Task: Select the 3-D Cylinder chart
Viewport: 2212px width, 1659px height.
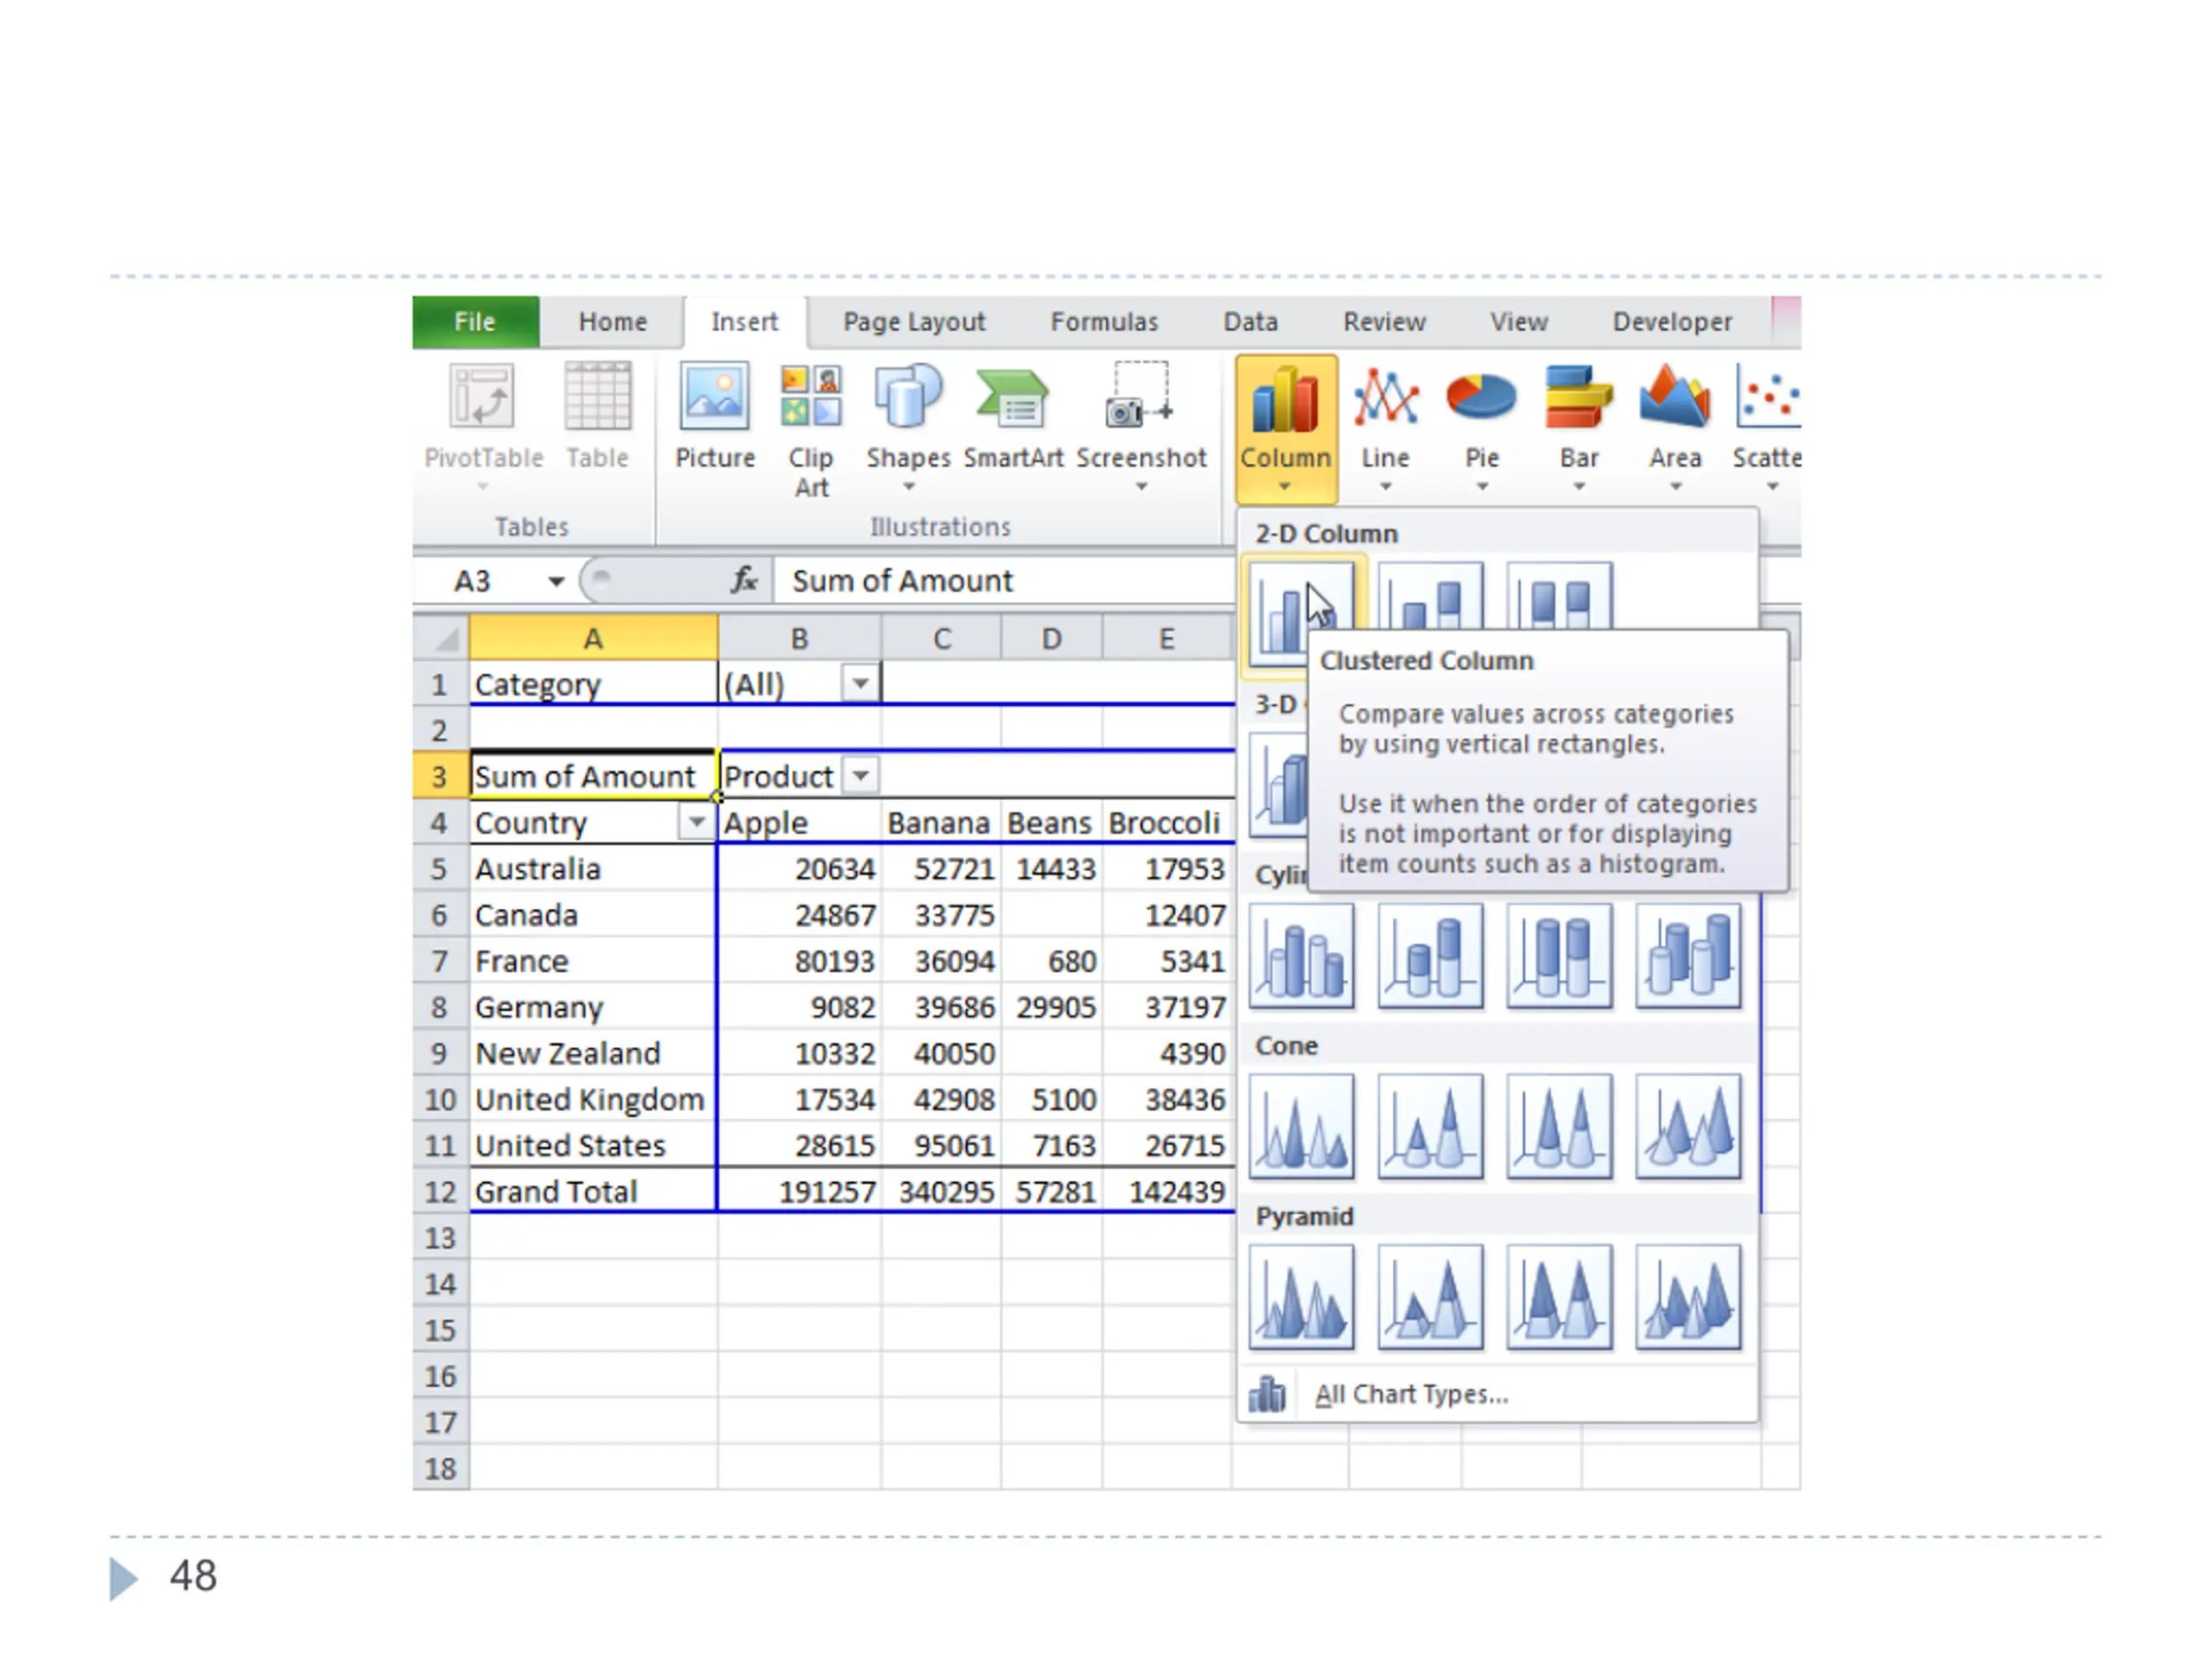Action: (1688, 955)
